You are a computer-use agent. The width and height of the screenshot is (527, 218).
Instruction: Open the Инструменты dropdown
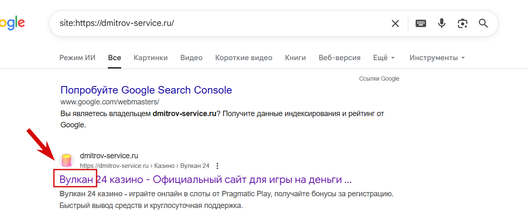[x=437, y=58]
